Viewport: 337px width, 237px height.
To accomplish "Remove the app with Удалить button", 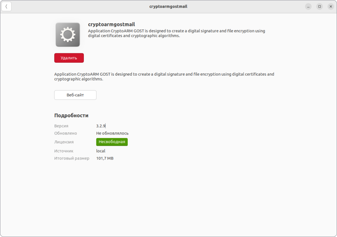I will (69, 58).
